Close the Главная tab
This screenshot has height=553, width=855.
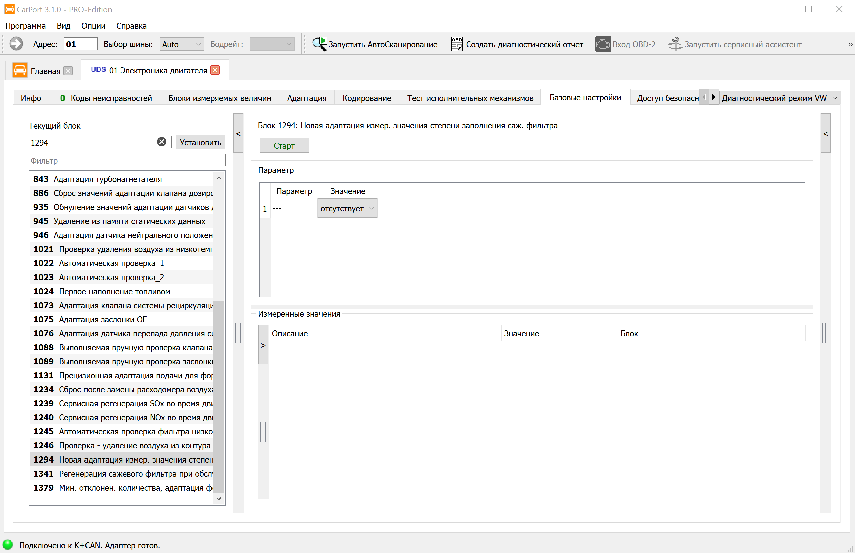(68, 71)
